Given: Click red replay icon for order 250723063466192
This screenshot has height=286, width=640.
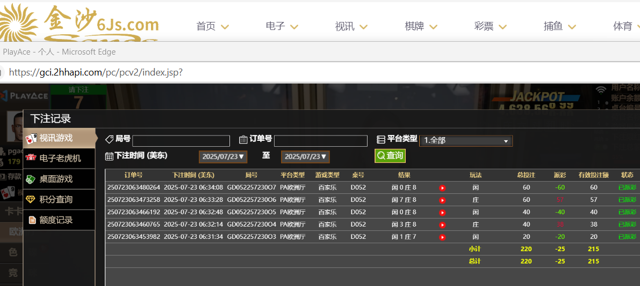Looking at the screenshot, I should pyautogui.click(x=442, y=213).
